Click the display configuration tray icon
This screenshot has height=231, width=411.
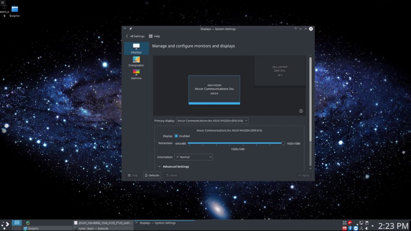361,223
